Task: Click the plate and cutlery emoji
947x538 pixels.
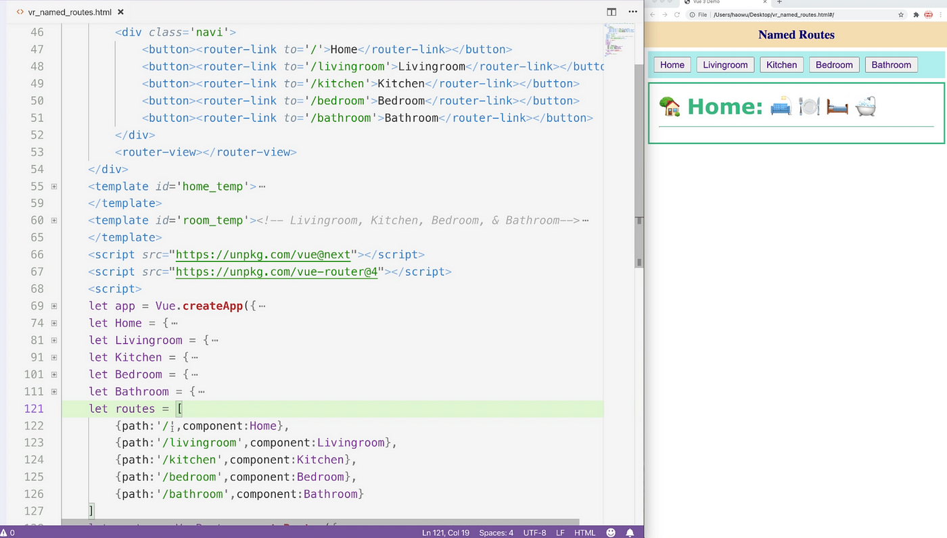Action: pyautogui.click(x=809, y=106)
